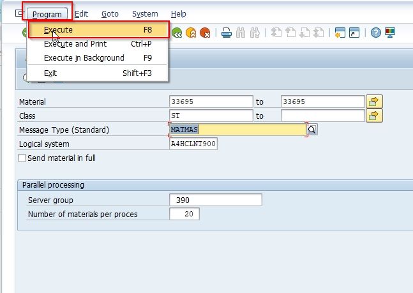Click the Class field containing ST
The height and width of the screenshot is (293, 413).
point(211,116)
